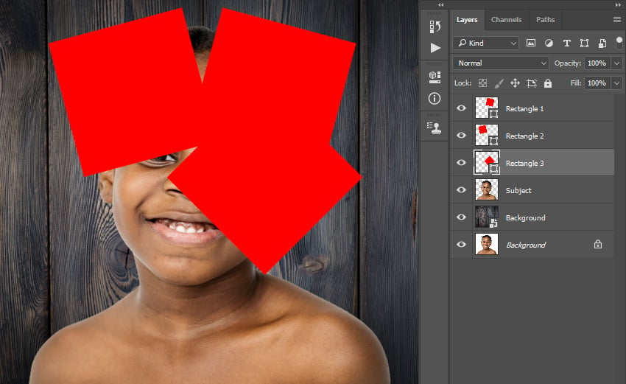
Task: Click the Rectangle 2 layer name
Action: coord(524,136)
